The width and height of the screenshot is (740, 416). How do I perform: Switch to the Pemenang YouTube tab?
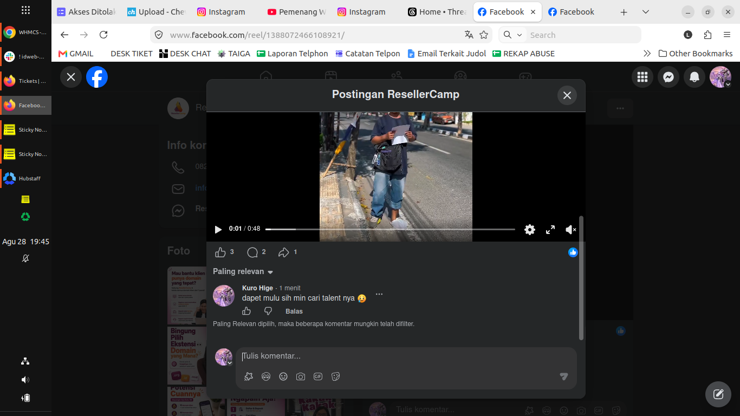click(x=297, y=12)
